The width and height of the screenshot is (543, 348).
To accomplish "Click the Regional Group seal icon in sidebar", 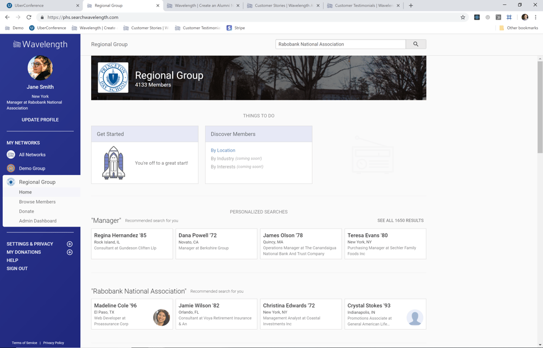I will pos(11,182).
